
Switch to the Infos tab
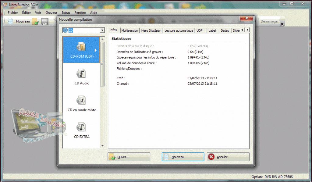tap(113, 30)
